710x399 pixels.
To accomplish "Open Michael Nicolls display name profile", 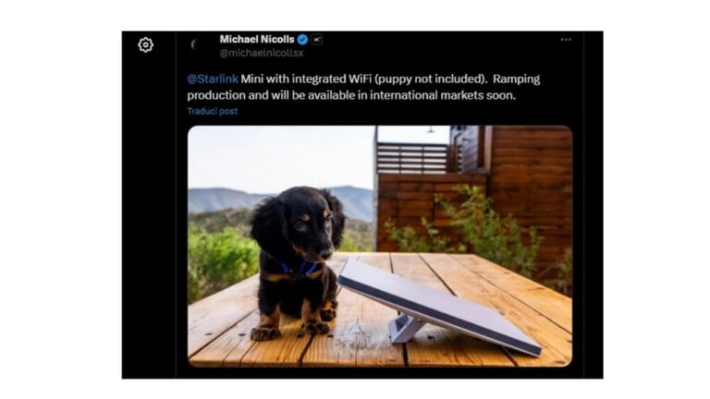I will pos(257,40).
